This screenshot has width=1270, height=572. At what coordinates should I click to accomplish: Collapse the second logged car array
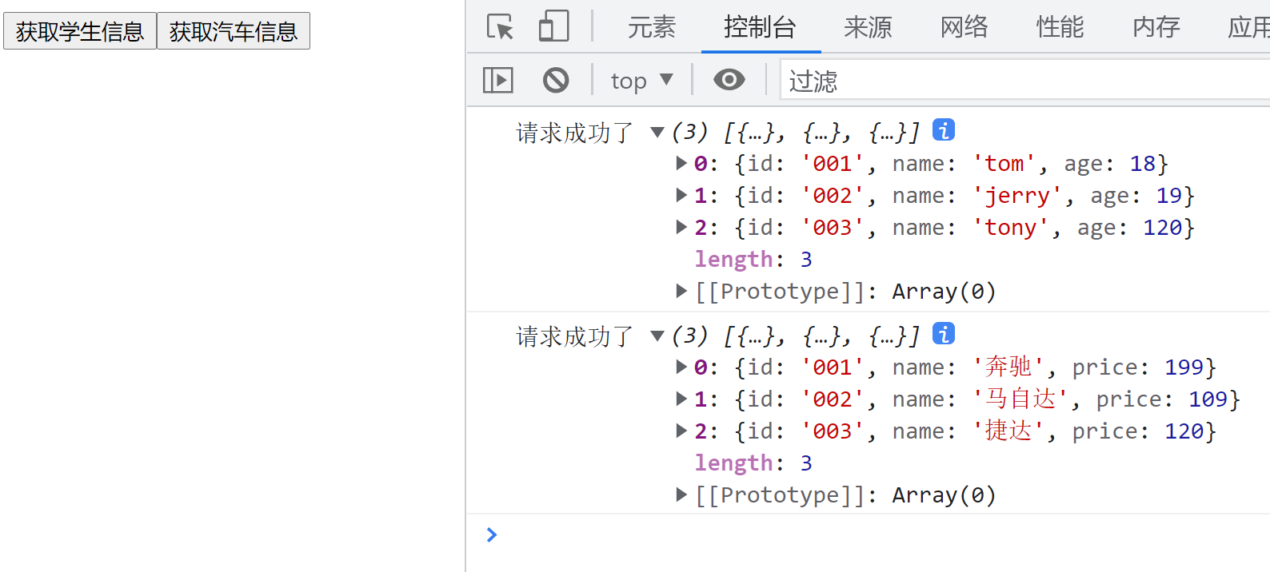click(x=657, y=336)
